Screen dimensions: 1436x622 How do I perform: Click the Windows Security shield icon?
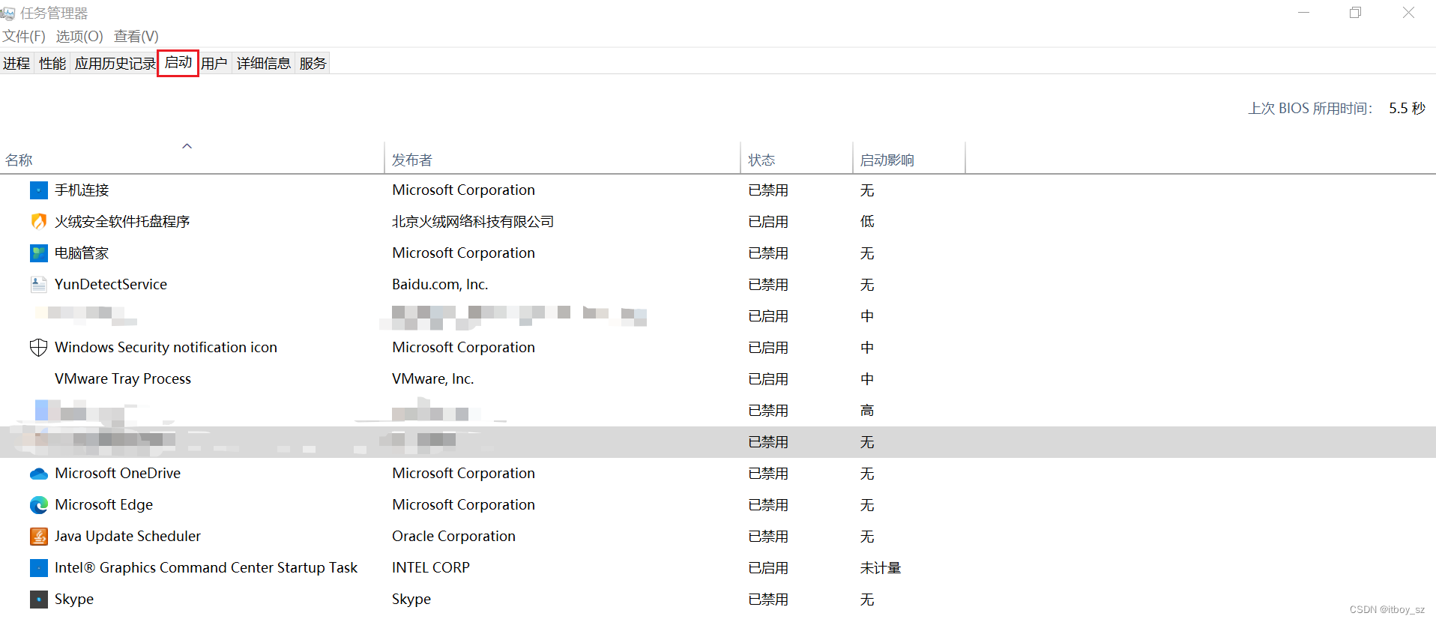pos(39,348)
